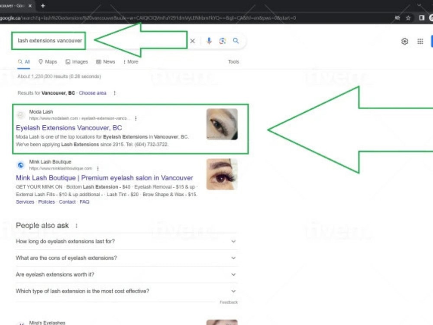The height and width of the screenshot is (325, 433).
Task: Open the search Tools options
Action: point(234,62)
